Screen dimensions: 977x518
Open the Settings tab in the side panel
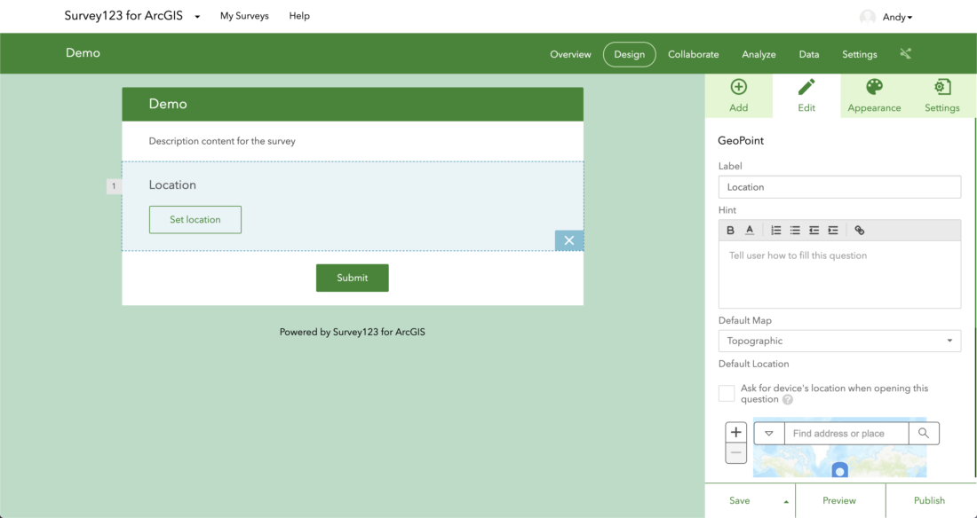[x=942, y=96]
